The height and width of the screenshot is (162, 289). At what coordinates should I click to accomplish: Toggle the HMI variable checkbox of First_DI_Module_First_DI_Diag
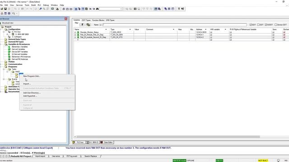click(211, 35)
